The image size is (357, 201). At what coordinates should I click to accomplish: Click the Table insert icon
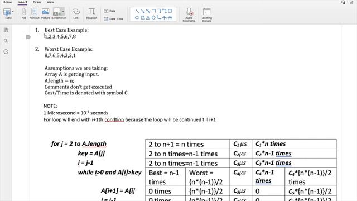(x=7, y=12)
